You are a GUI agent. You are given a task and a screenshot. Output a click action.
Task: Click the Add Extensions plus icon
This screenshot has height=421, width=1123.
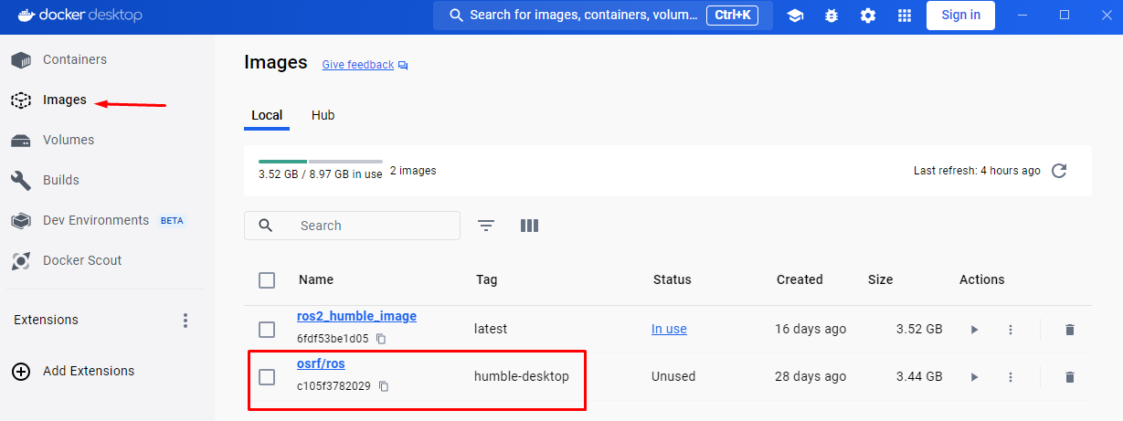(20, 372)
